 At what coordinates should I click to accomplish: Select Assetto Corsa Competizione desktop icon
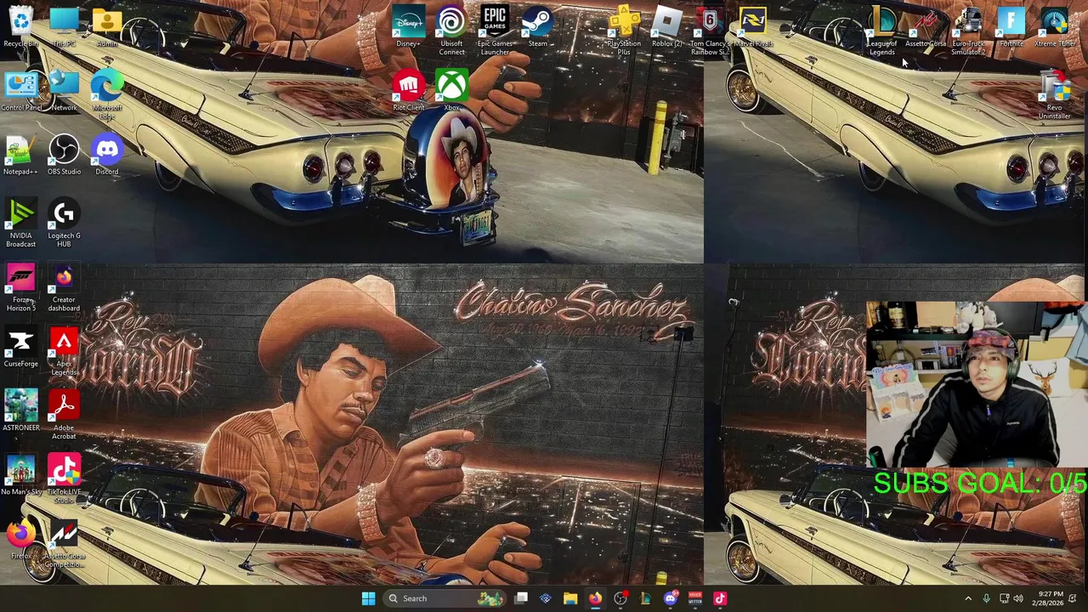tap(64, 545)
